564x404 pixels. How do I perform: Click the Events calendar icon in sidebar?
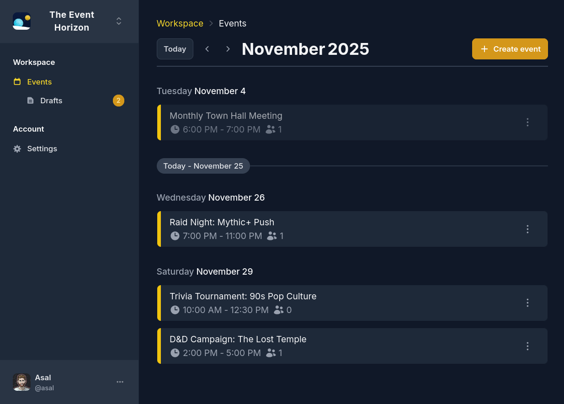click(17, 82)
